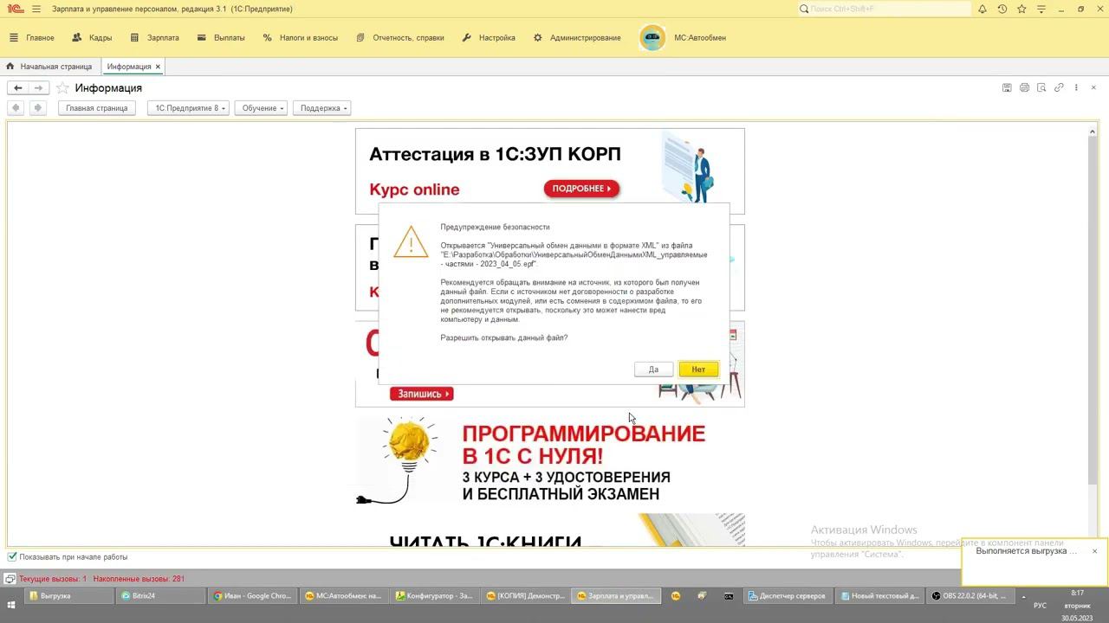Open the Программирование в 1С с нуля banner
The image size is (1109, 623).
550,461
